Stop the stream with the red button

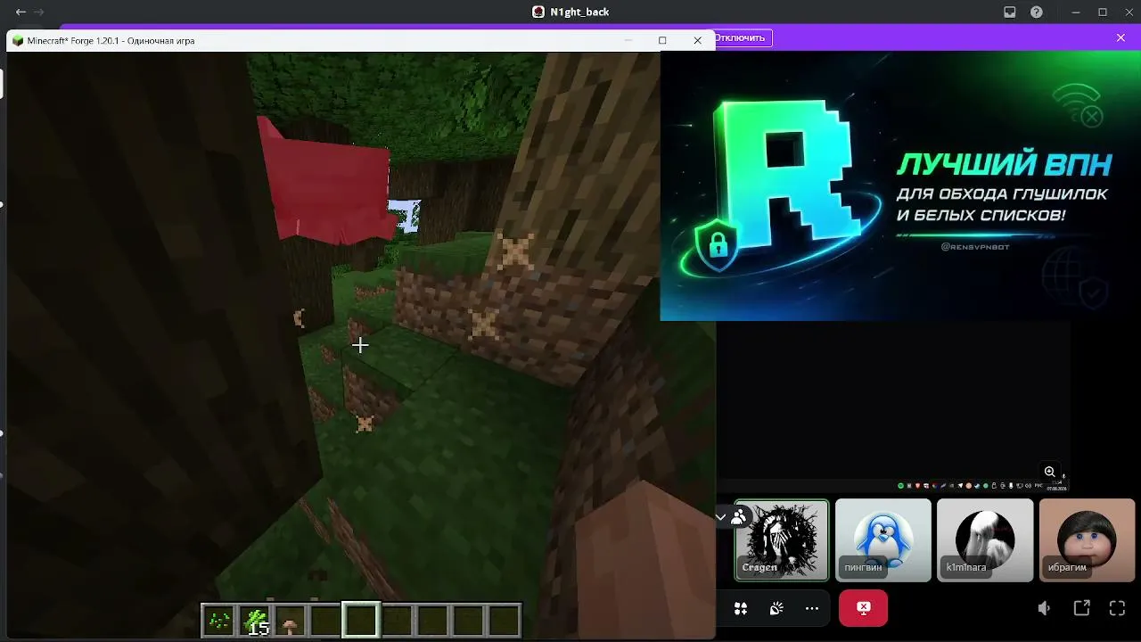point(863,608)
